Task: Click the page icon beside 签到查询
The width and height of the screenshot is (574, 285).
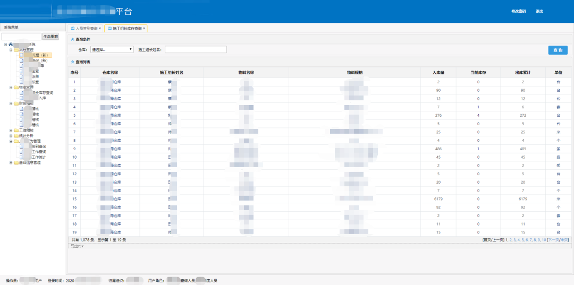Action: [21, 146]
